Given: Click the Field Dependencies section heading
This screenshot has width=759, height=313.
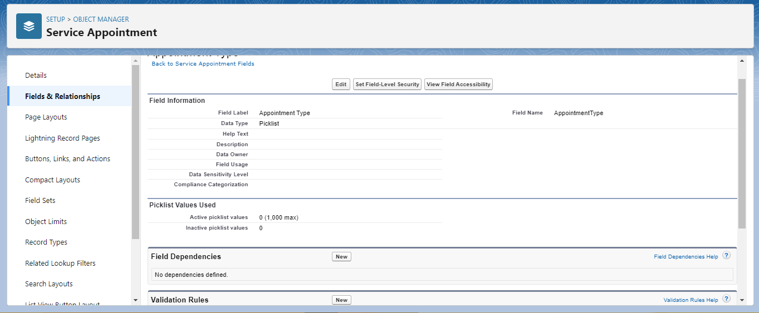Looking at the screenshot, I should click(x=186, y=256).
